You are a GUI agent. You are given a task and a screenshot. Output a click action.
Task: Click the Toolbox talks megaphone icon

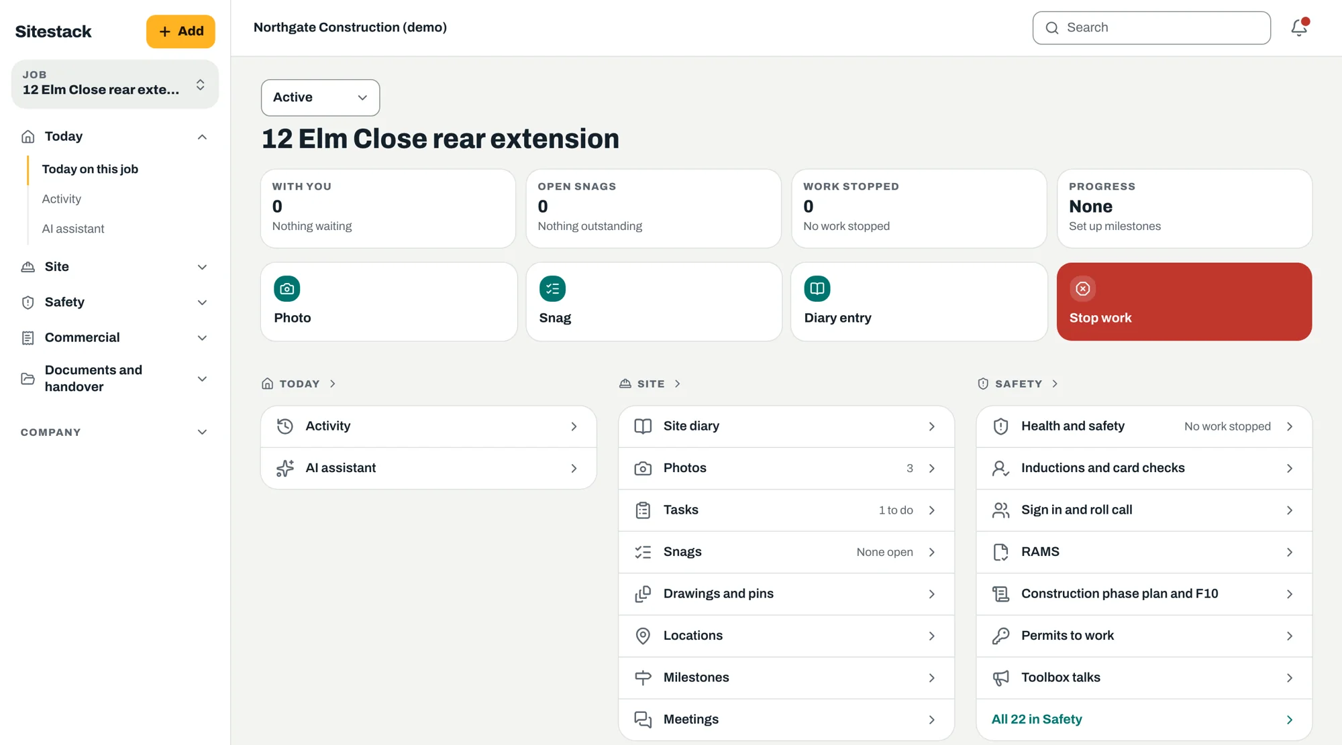pos(1000,678)
